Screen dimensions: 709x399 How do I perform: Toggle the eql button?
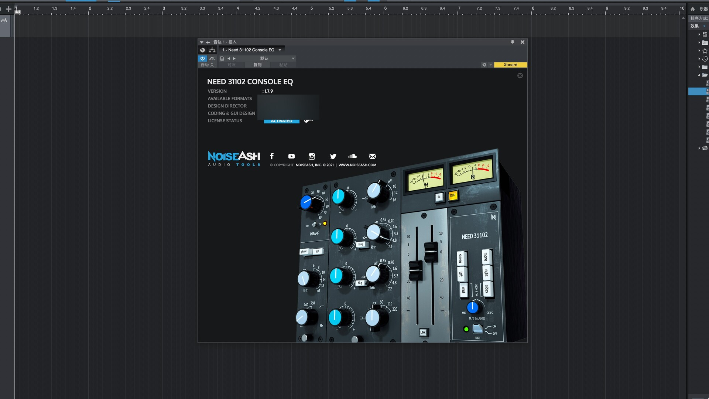pyautogui.click(x=318, y=251)
